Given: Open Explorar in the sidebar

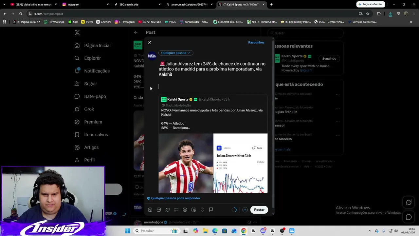Looking at the screenshot, I should [x=88, y=58].
